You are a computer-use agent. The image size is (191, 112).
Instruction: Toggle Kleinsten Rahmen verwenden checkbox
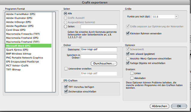pos(127,33)
